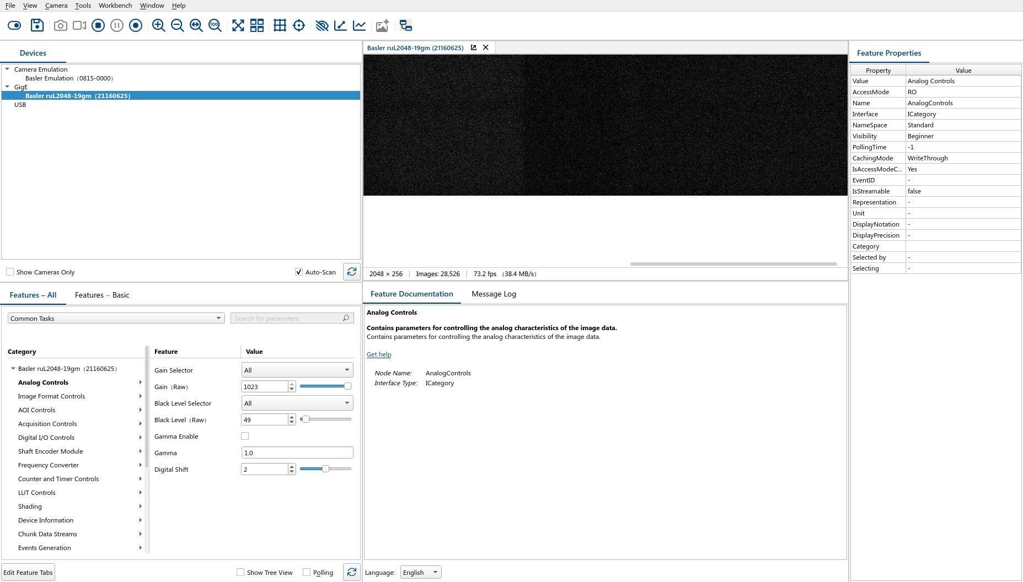Screen dimensions: 1023x582
Task: Click the image enhancement sparkle icon
Action: click(x=382, y=25)
